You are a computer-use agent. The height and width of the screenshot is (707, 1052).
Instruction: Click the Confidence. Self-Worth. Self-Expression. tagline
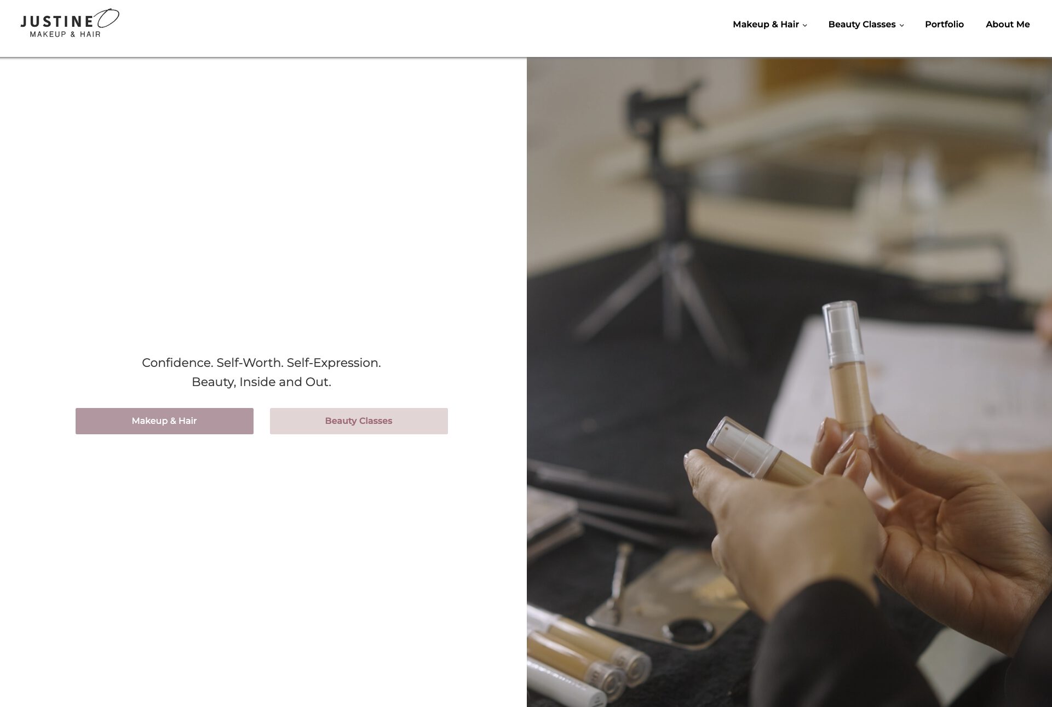(261, 363)
